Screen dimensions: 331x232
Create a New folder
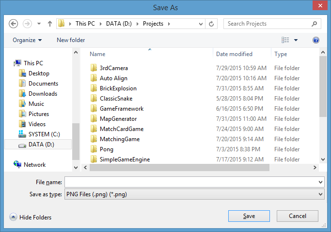click(71, 40)
